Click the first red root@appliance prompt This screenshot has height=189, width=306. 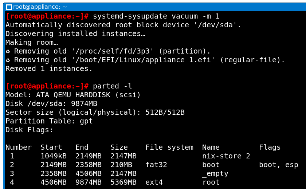(x=47, y=16)
